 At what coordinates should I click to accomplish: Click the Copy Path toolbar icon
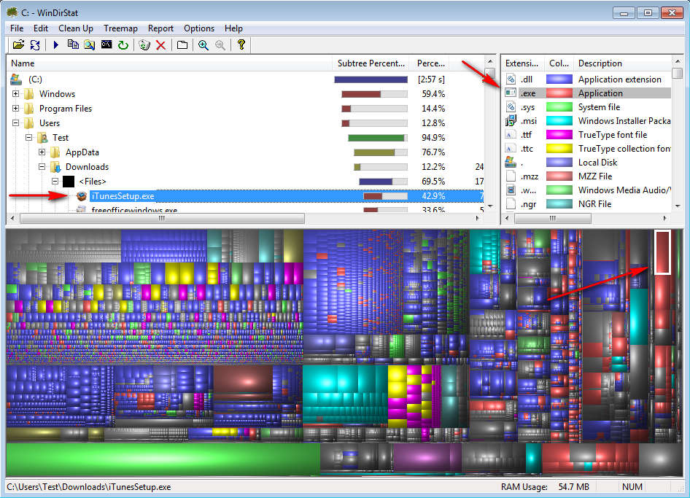click(73, 45)
